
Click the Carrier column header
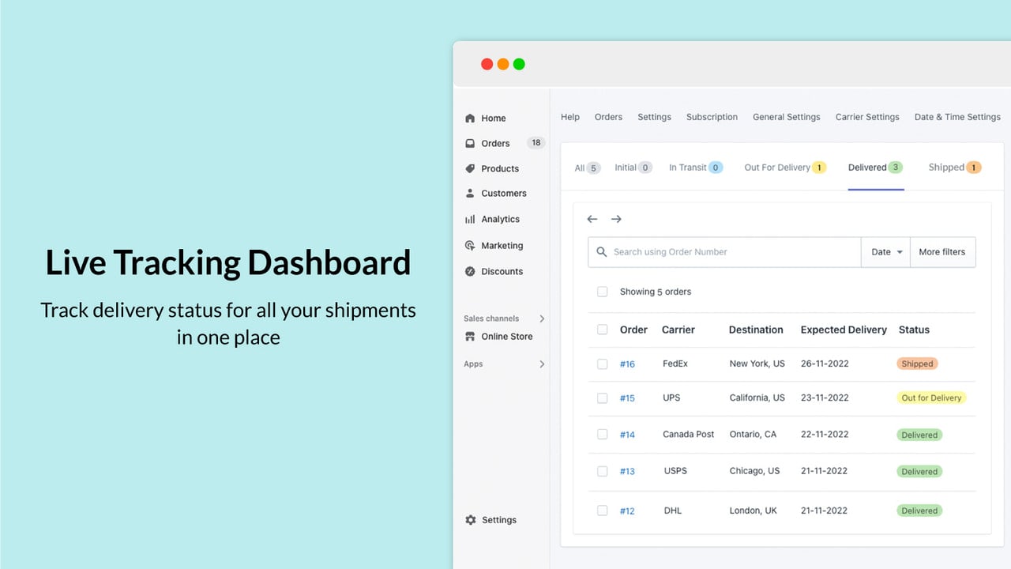pyautogui.click(x=678, y=330)
